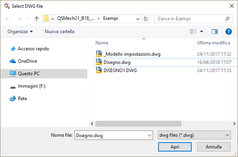The width and height of the screenshot is (238, 157).
Task: Sort files by Ultima modifica column
Action: pyautogui.click(x=213, y=43)
